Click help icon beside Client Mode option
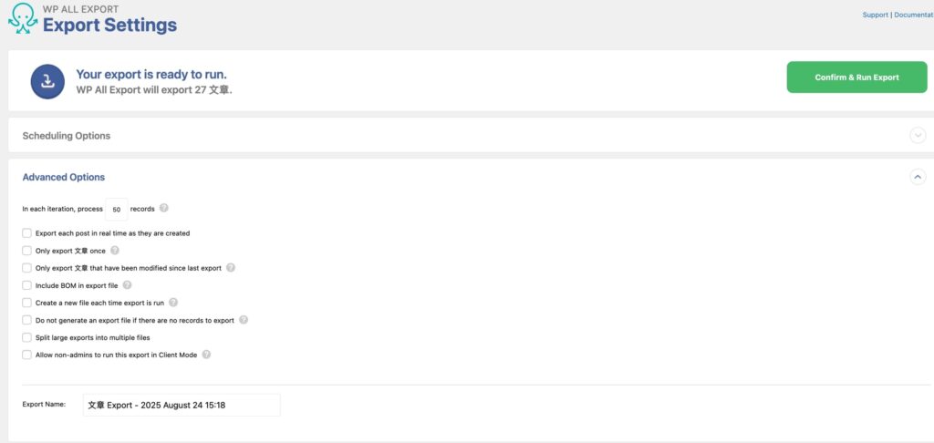Image resolution: width=934 pixels, height=443 pixels. (206, 355)
